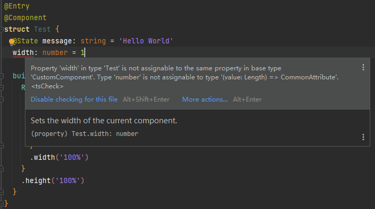This screenshot has height=209, width=375.
Task: Open the documentation popup three-dot menu
Action: click(x=363, y=137)
